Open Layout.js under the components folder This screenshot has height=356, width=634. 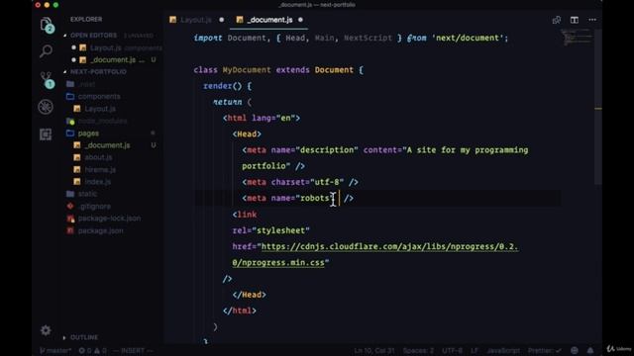point(100,109)
